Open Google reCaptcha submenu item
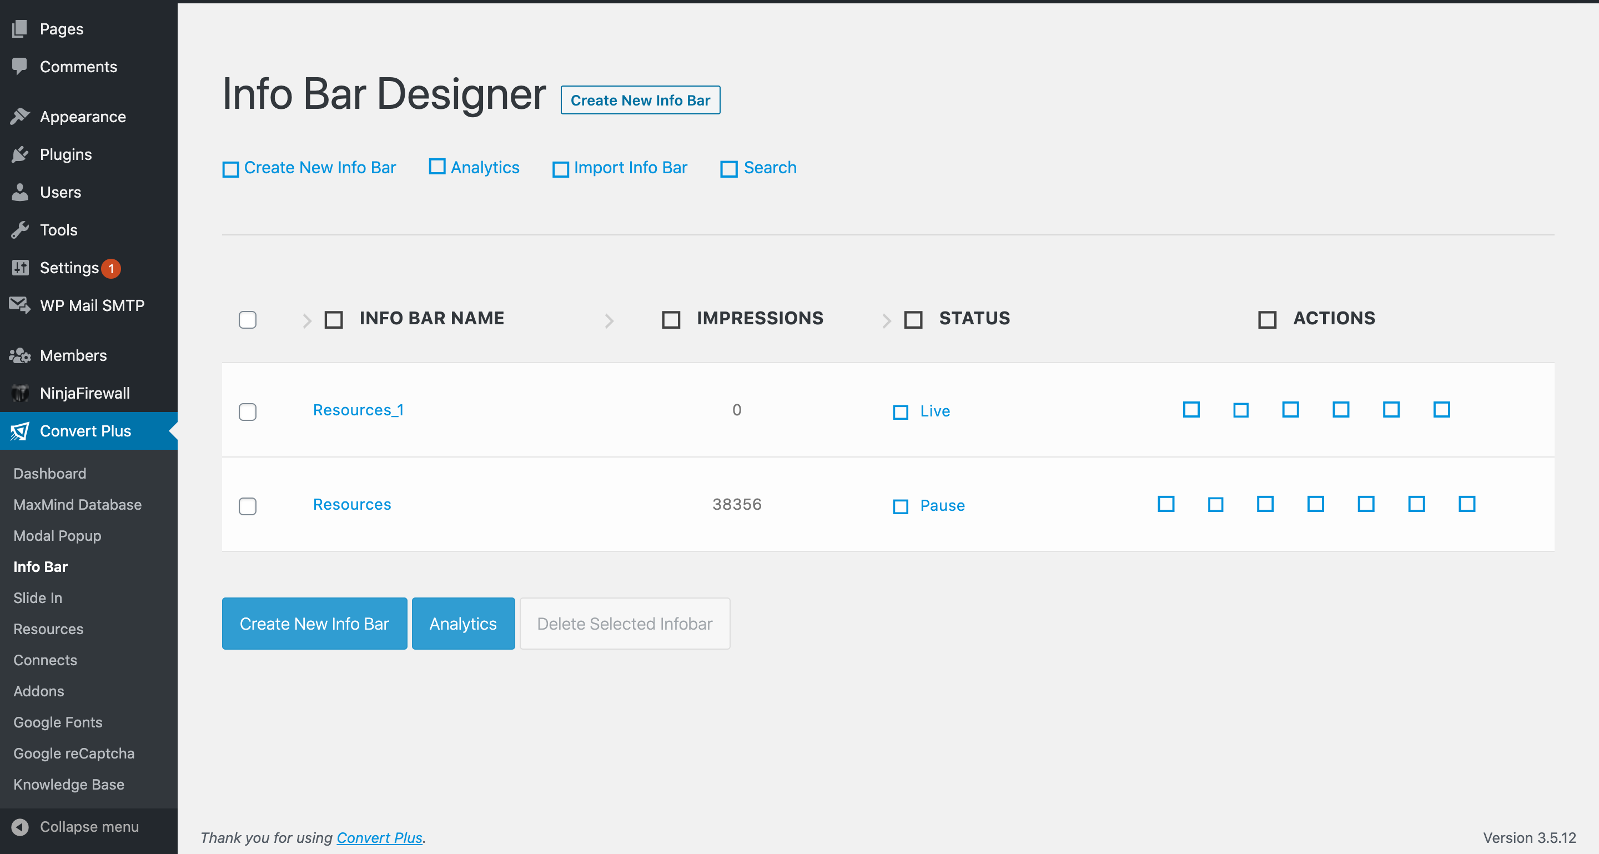 point(74,753)
